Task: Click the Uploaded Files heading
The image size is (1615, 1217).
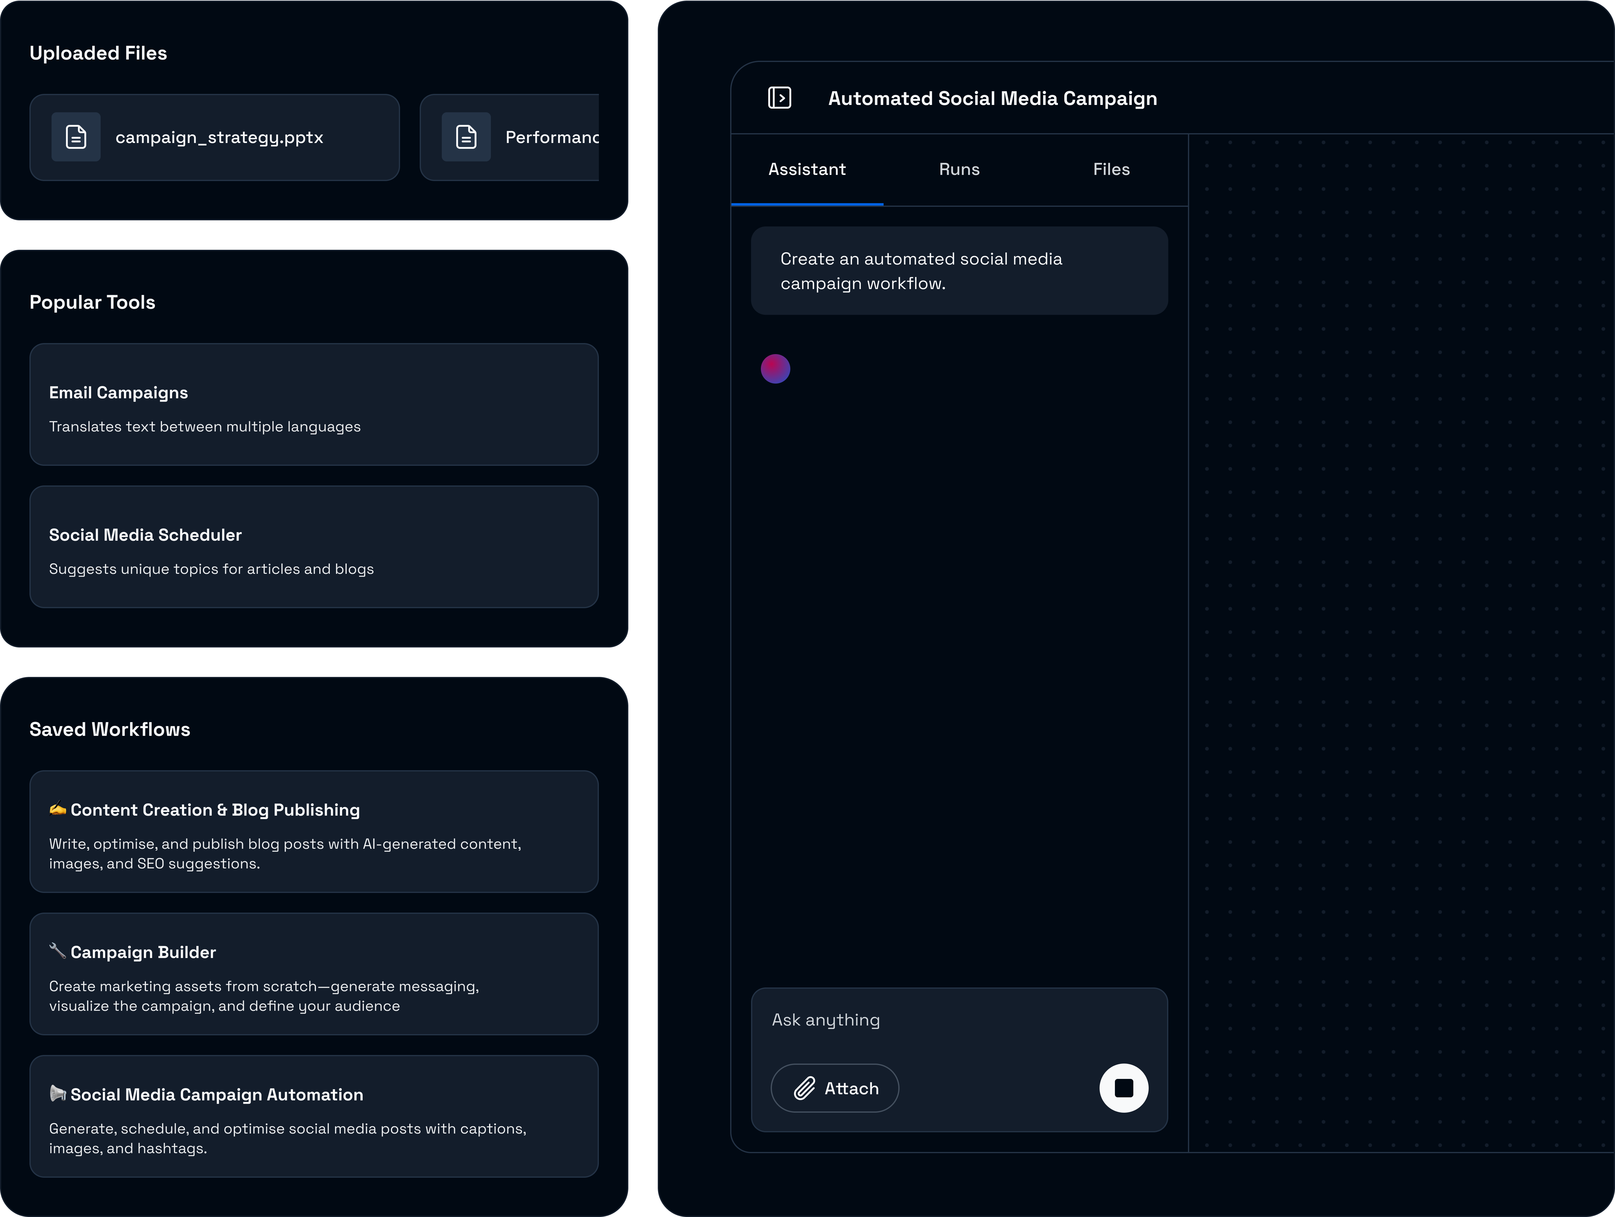Action: (x=98, y=53)
